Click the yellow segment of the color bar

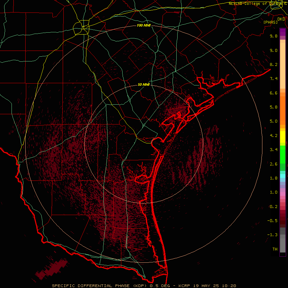283,137
